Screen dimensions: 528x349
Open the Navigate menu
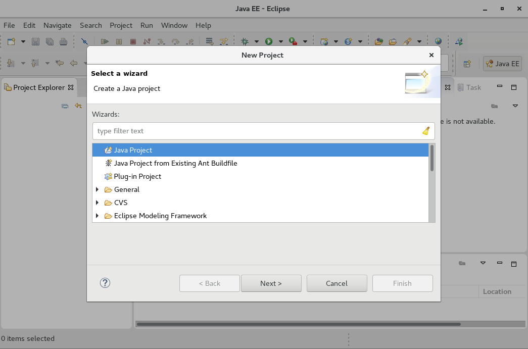tap(57, 25)
